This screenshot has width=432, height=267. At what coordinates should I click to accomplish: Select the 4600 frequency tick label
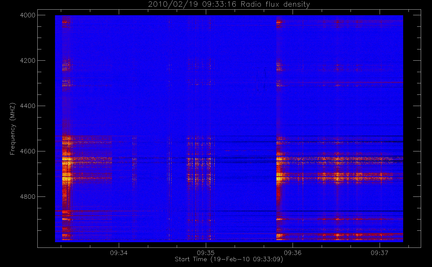28,151
